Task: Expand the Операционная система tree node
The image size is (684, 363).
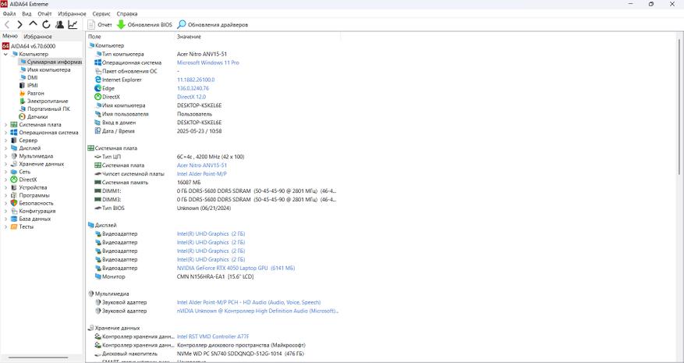Action: point(5,133)
